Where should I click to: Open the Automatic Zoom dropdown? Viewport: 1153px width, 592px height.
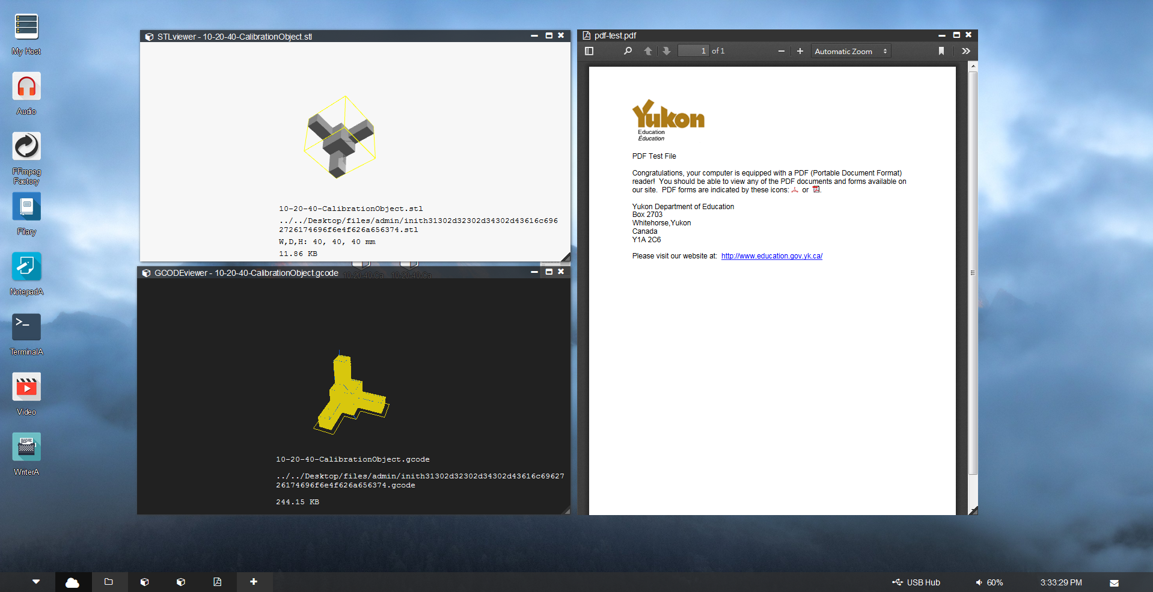click(x=850, y=51)
